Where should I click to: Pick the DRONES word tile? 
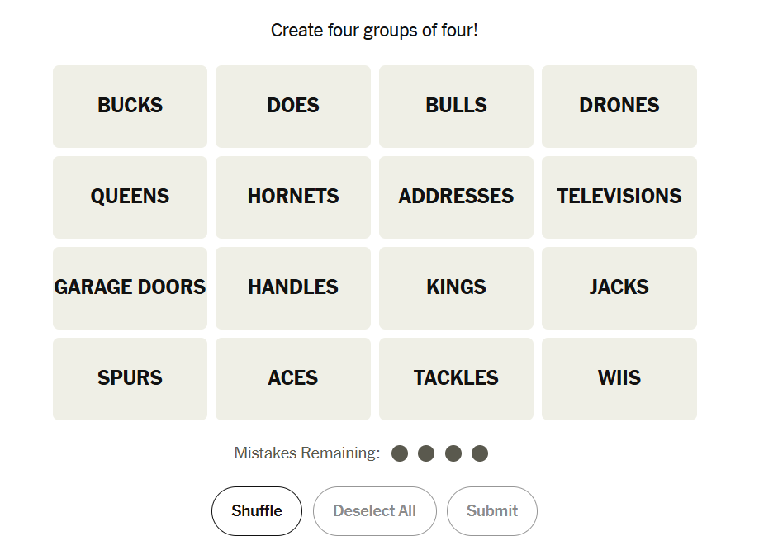point(619,107)
